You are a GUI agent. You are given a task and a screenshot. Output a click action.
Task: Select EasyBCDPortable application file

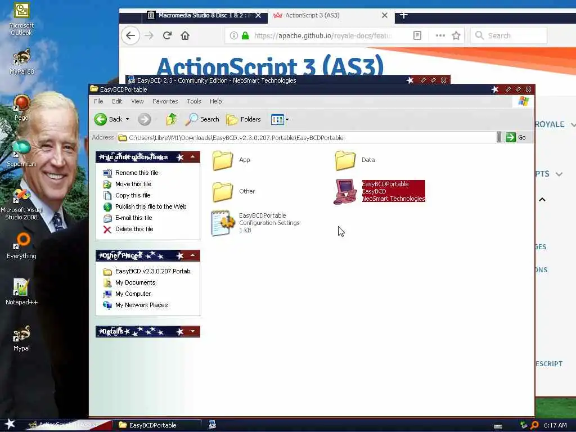tap(379, 191)
